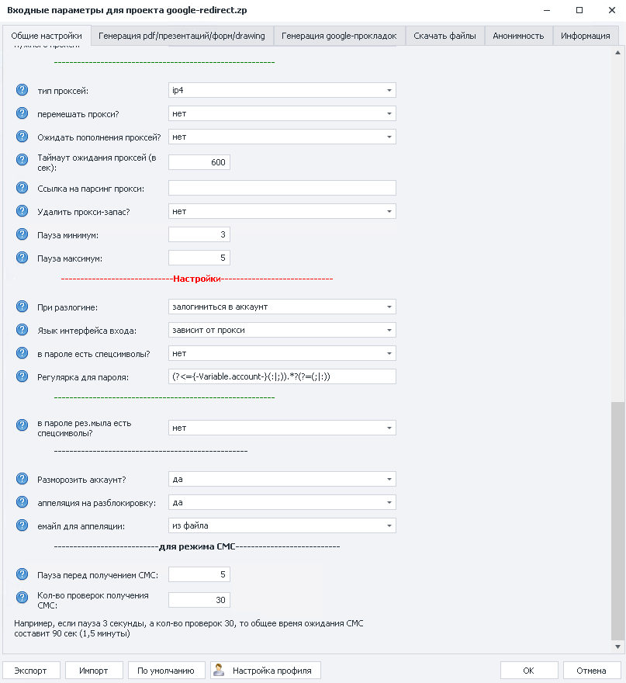
Task: Open the 'Разморозить аккаунт?' dropdown
Action: (x=282, y=479)
